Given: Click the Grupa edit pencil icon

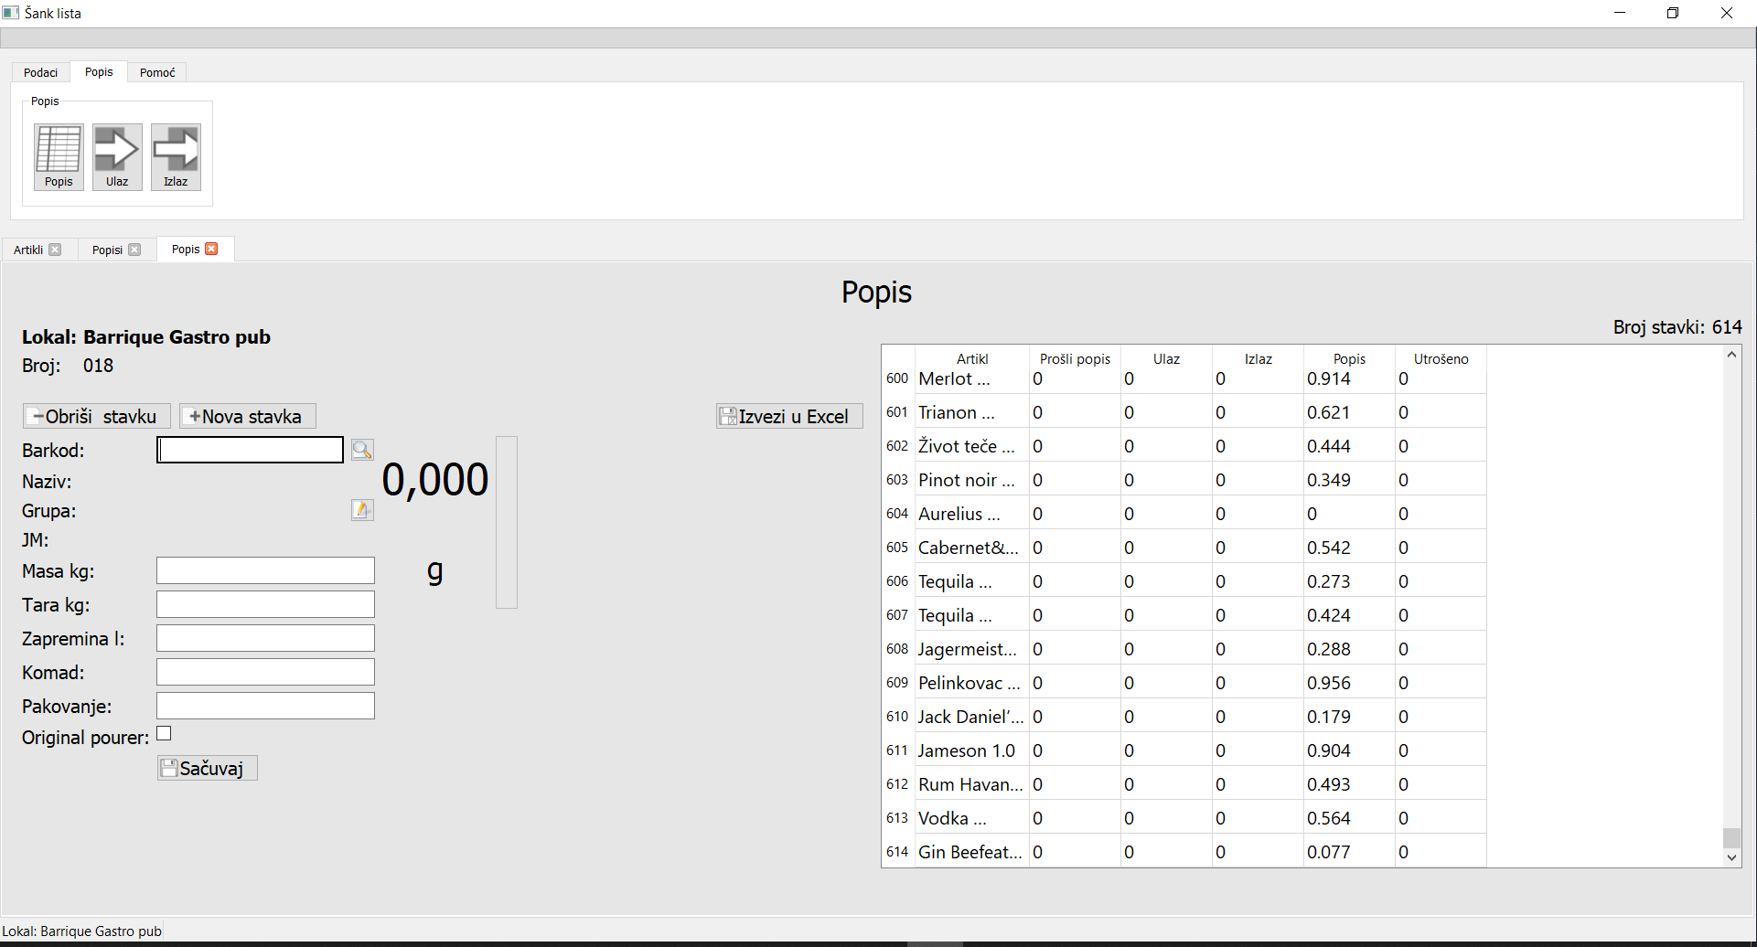Looking at the screenshot, I should (362, 510).
